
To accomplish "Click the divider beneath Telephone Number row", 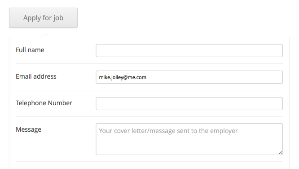I will pyautogui.click(x=149, y=117).
